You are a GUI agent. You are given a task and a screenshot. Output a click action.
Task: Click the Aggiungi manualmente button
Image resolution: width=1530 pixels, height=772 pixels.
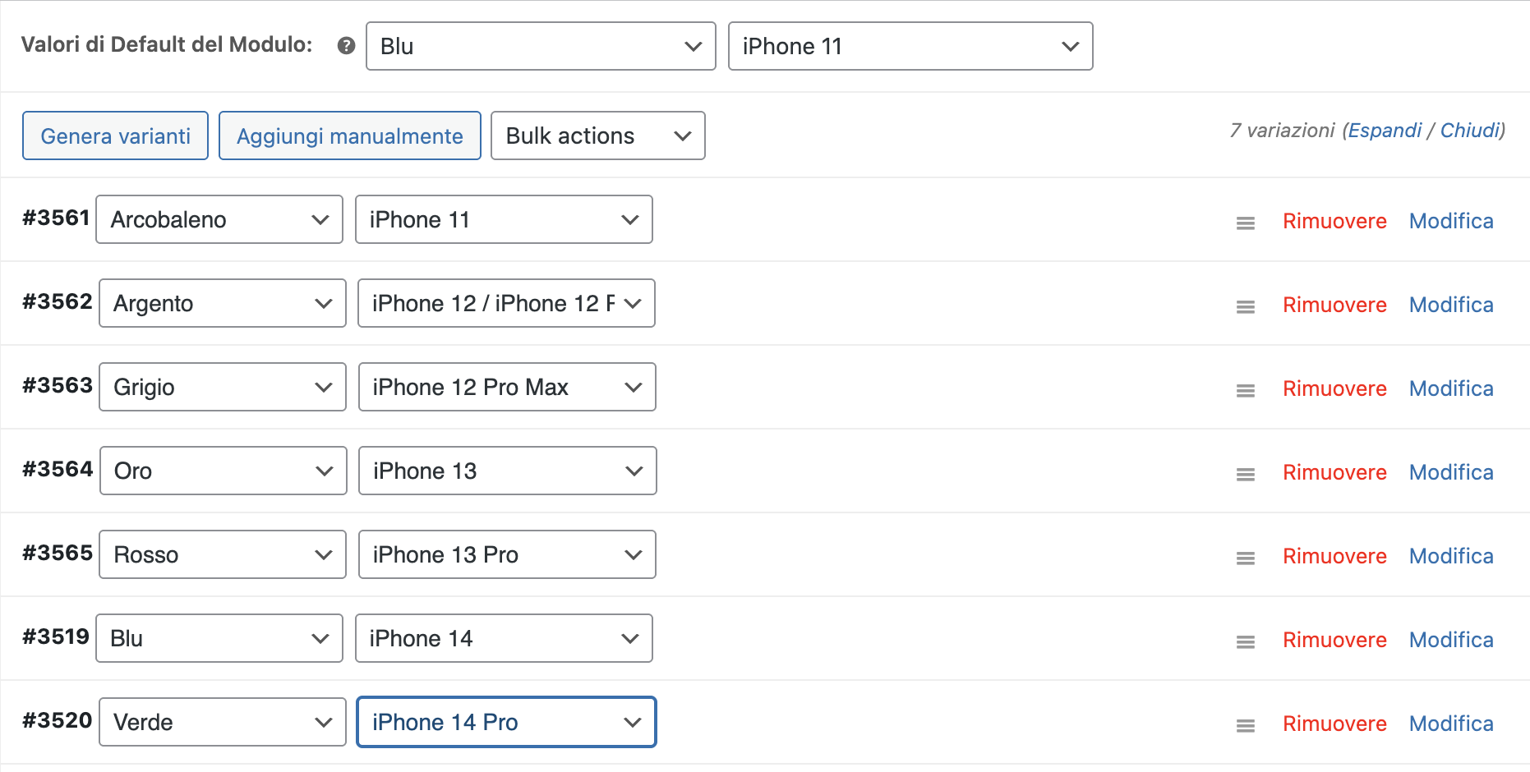click(350, 136)
